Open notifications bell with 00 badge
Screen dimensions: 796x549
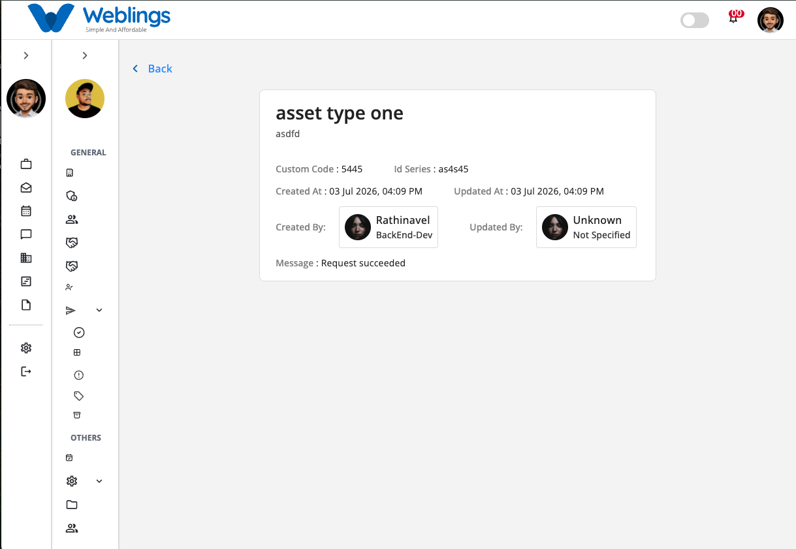click(x=734, y=18)
